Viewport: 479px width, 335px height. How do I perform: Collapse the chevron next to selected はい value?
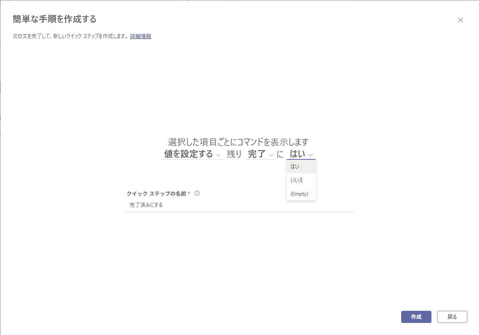[x=311, y=155]
